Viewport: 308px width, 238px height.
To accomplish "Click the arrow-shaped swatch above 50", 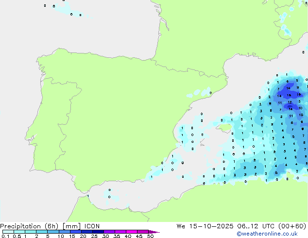I will click(154, 232).
